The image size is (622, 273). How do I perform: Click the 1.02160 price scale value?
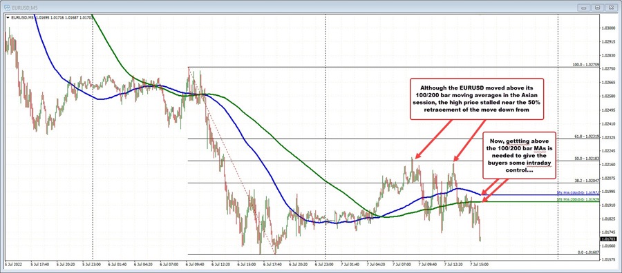[x=608, y=164]
